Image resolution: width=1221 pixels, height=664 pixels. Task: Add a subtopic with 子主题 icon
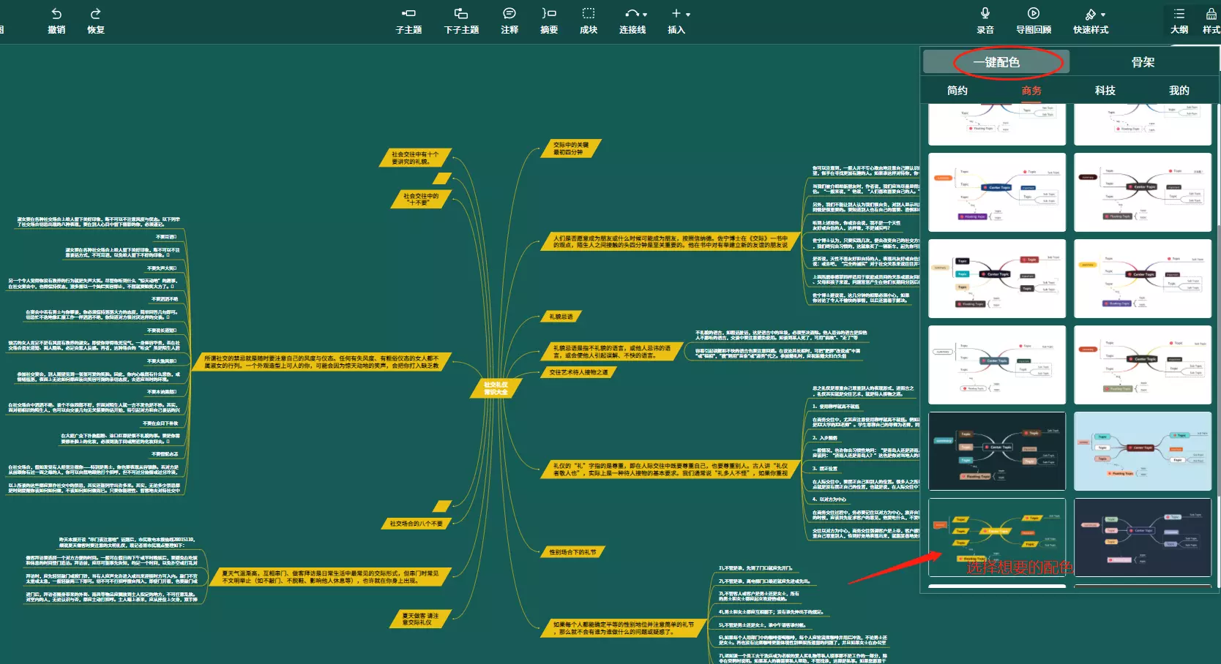tap(408, 14)
